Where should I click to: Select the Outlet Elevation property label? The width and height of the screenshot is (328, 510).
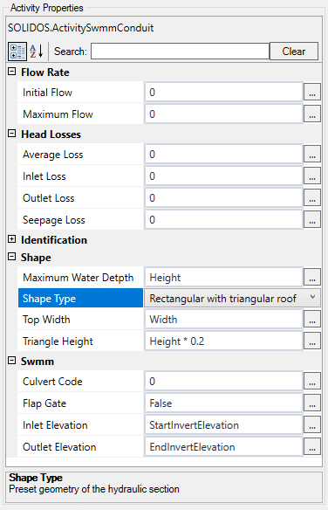click(x=59, y=447)
